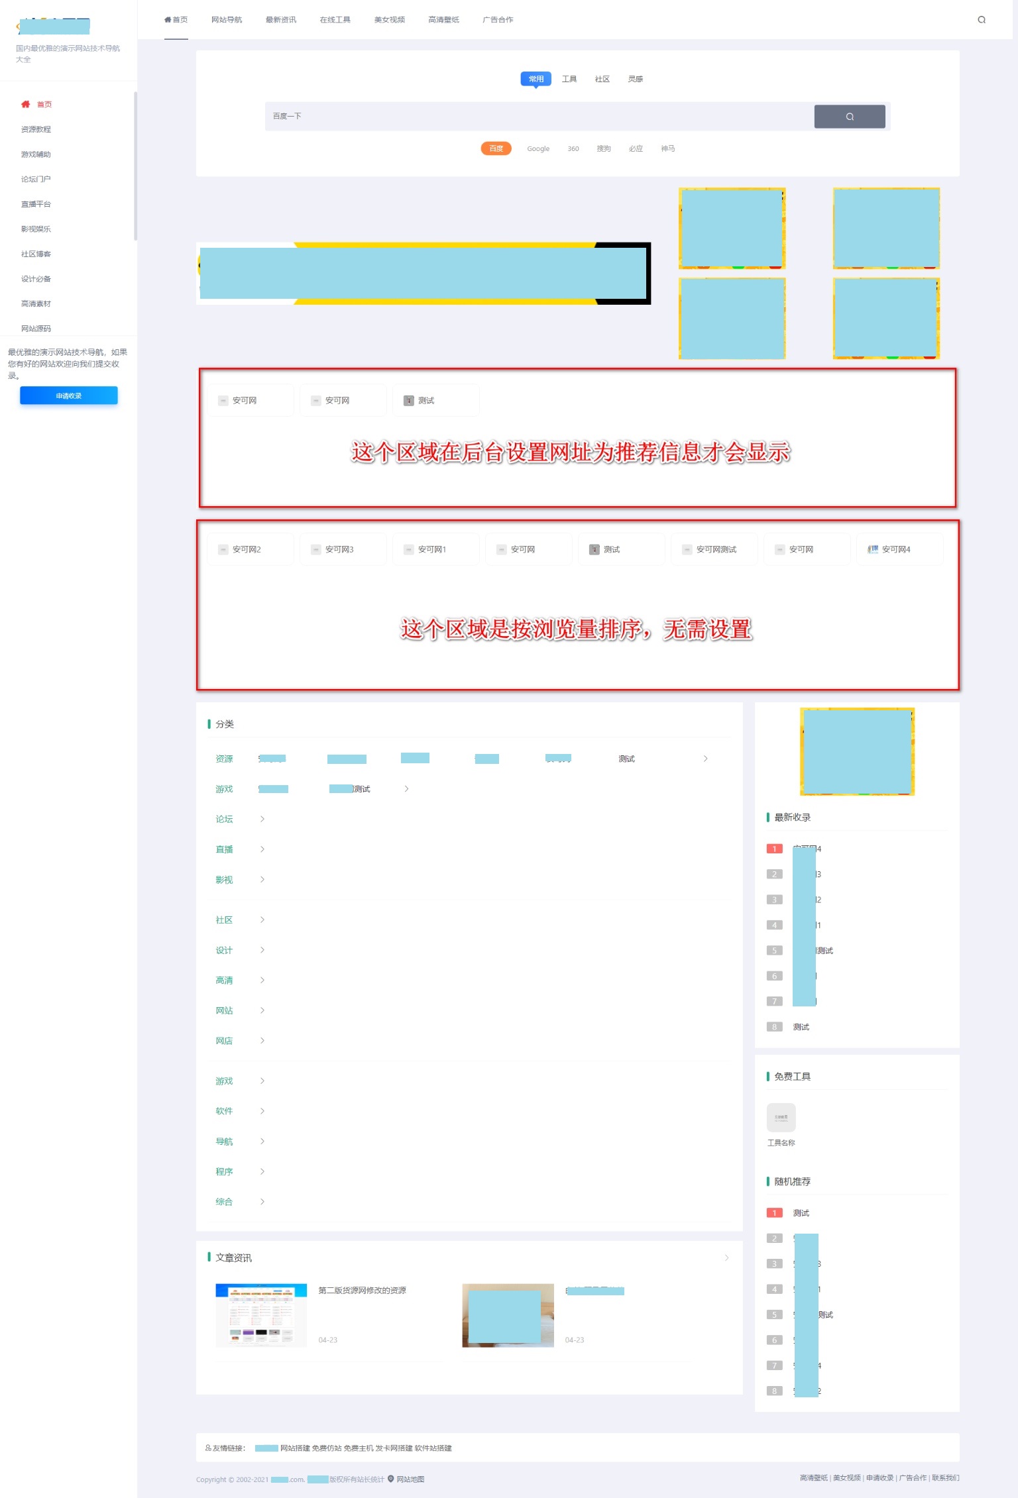The height and width of the screenshot is (1498, 1018).
Task: Click 联系我们 in the footer
Action: [x=946, y=1477]
